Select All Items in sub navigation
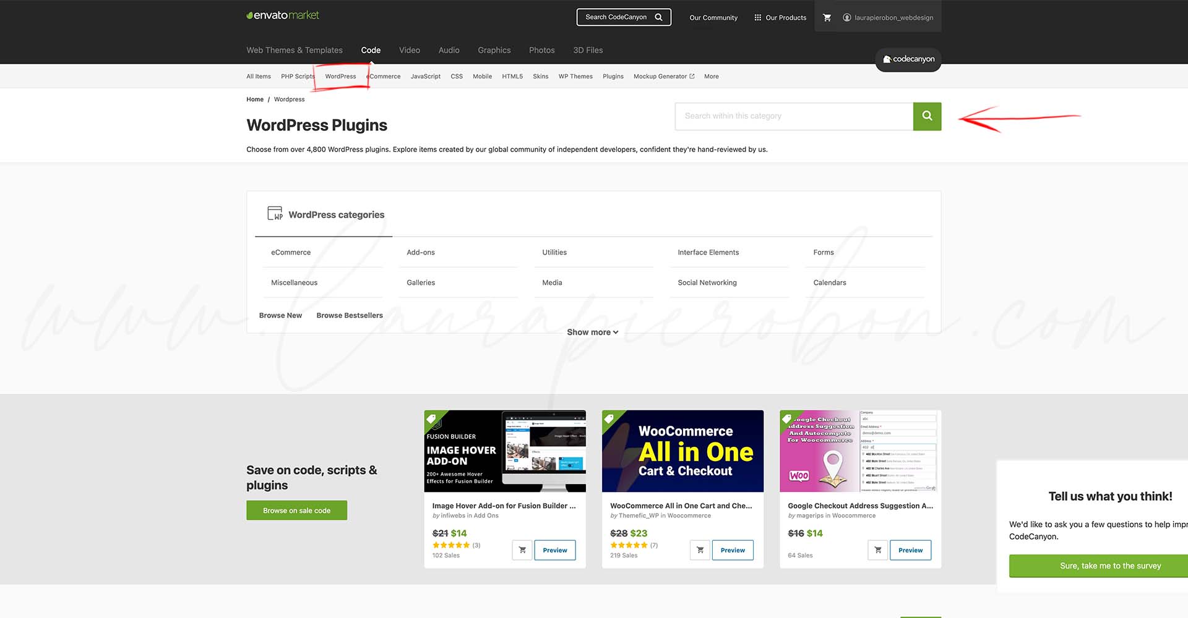The width and height of the screenshot is (1188, 618). 259,77
